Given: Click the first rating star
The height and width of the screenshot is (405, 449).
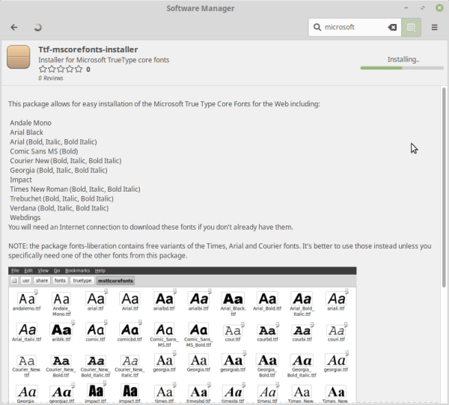Looking at the screenshot, I should coord(43,69).
